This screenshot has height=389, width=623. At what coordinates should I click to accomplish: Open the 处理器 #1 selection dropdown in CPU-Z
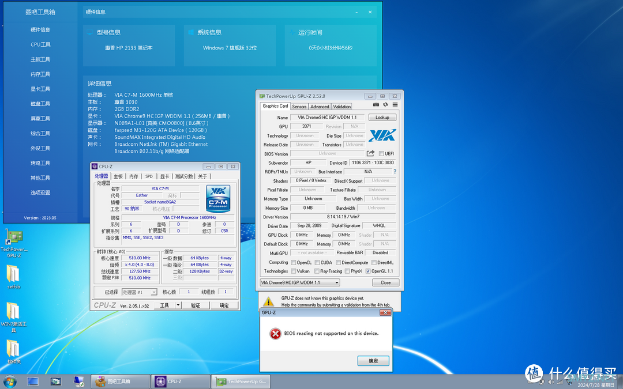point(140,292)
